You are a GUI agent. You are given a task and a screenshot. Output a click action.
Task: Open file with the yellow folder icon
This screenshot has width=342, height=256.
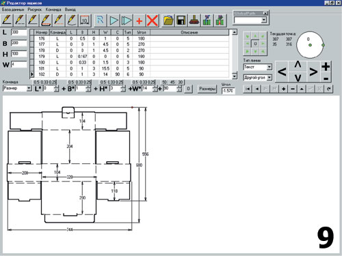(x=168, y=20)
